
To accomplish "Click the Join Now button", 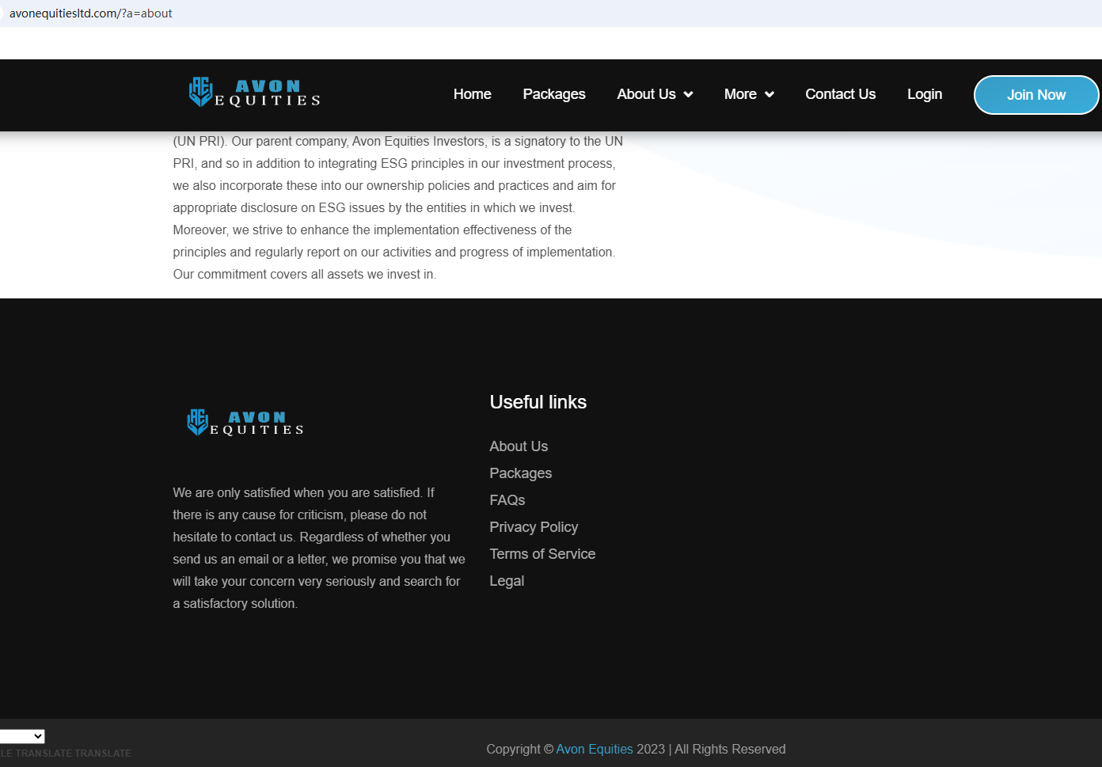I will point(1036,95).
